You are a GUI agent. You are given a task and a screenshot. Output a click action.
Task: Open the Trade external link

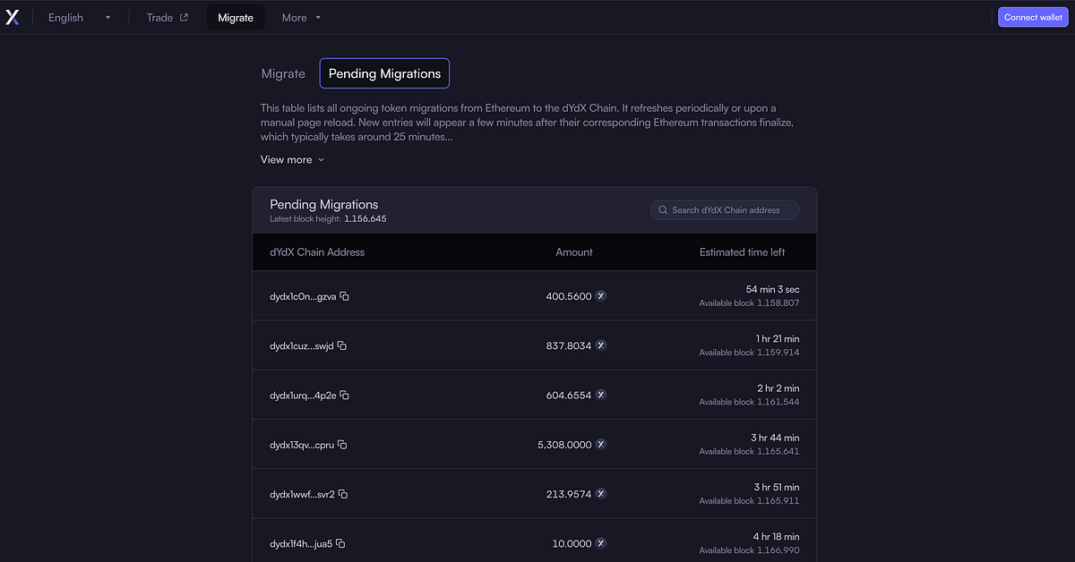(168, 17)
